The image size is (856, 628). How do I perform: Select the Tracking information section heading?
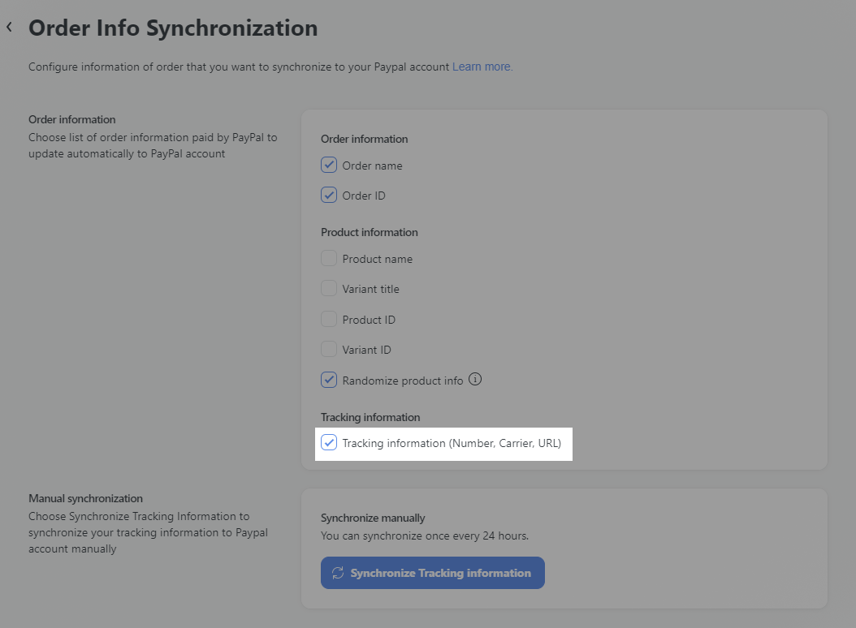370,417
